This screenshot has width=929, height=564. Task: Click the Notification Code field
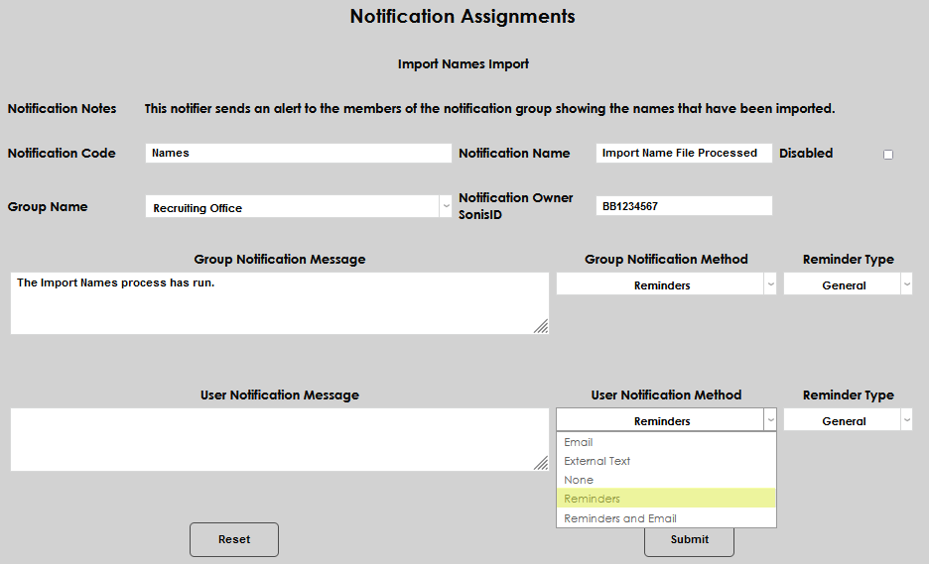point(298,154)
